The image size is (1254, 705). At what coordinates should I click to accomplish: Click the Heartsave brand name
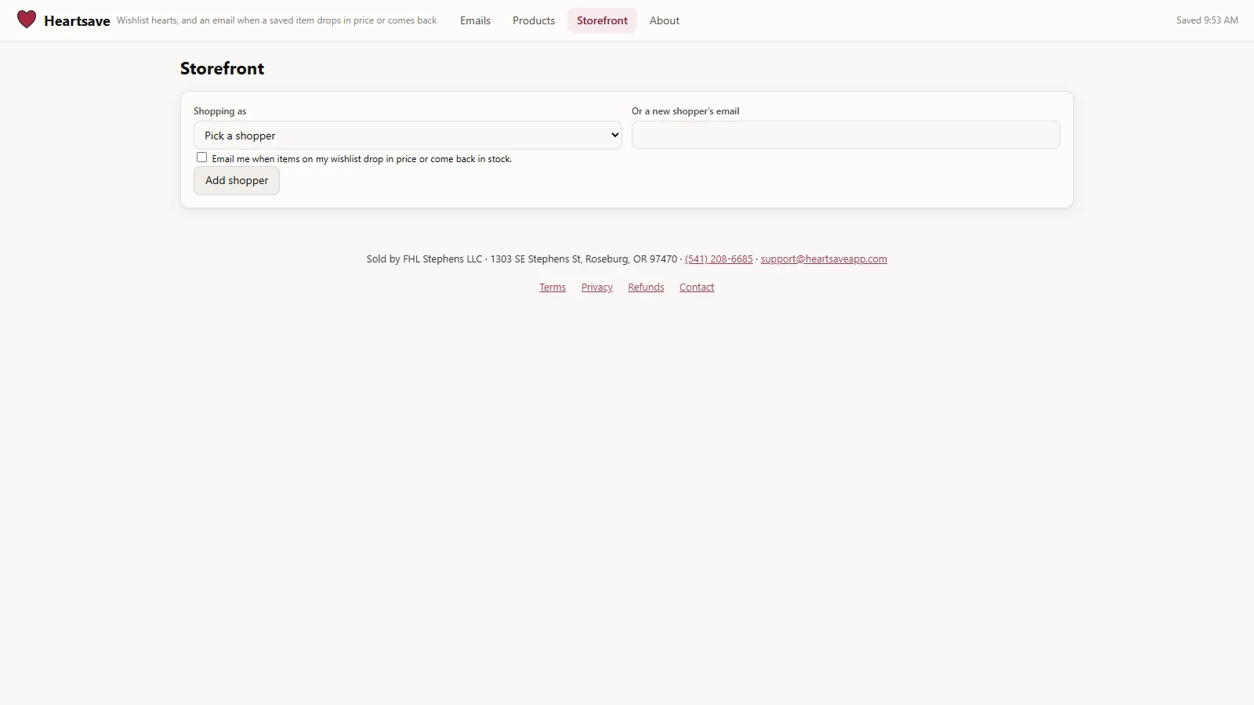coord(77,21)
